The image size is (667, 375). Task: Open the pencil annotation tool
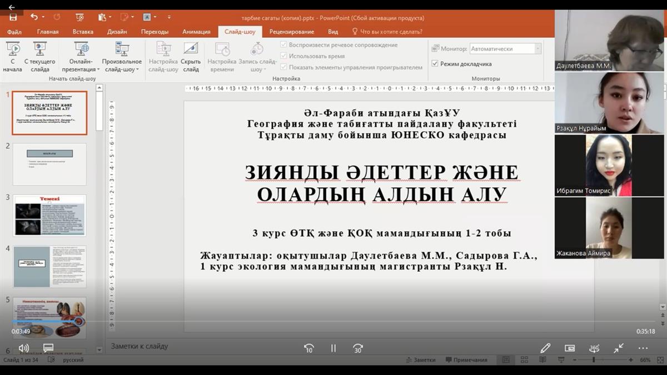545,348
